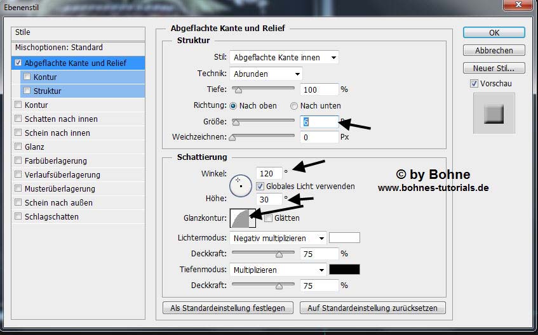Open the Tiefenmodus dropdown
The width and height of the screenshot is (538, 335).
click(x=278, y=270)
